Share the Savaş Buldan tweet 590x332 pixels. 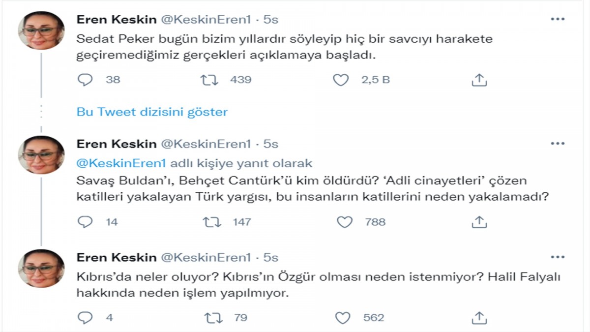[x=479, y=222]
